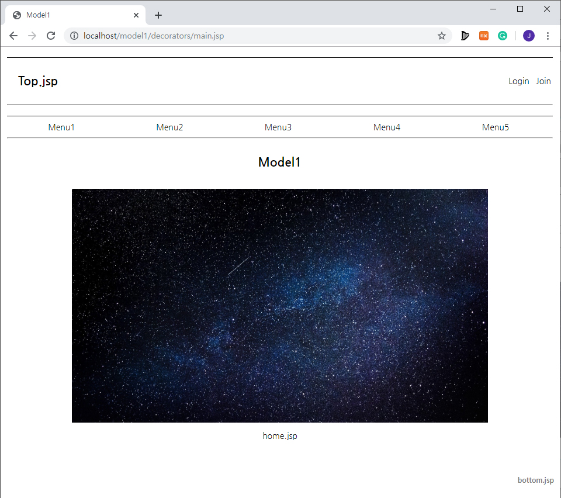
Task: Click the purple J profile avatar
Action: pos(528,36)
